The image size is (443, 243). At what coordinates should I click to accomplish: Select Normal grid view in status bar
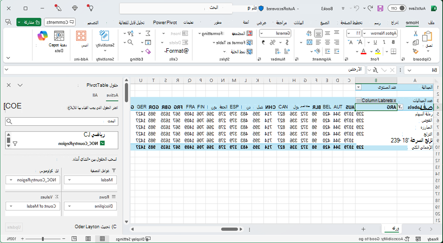click(x=102, y=239)
